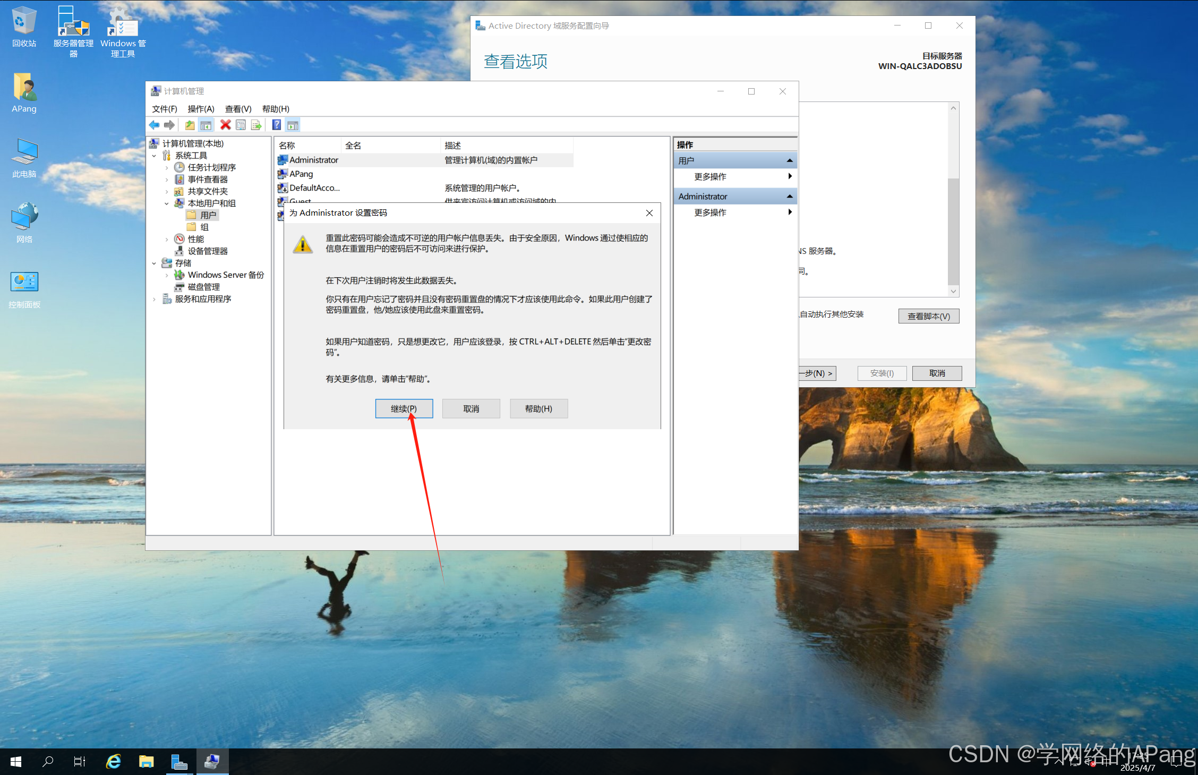Image resolution: width=1198 pixels, height=775 pixels.
Task: Click the wizard's vertical scrollbar thumb
Action: click(x=953, y=231)
